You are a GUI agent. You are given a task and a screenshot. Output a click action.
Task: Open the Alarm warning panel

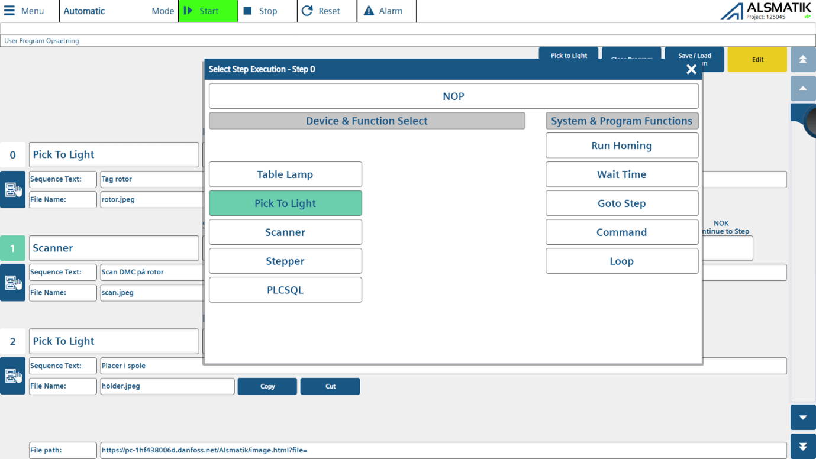point(383,11)
